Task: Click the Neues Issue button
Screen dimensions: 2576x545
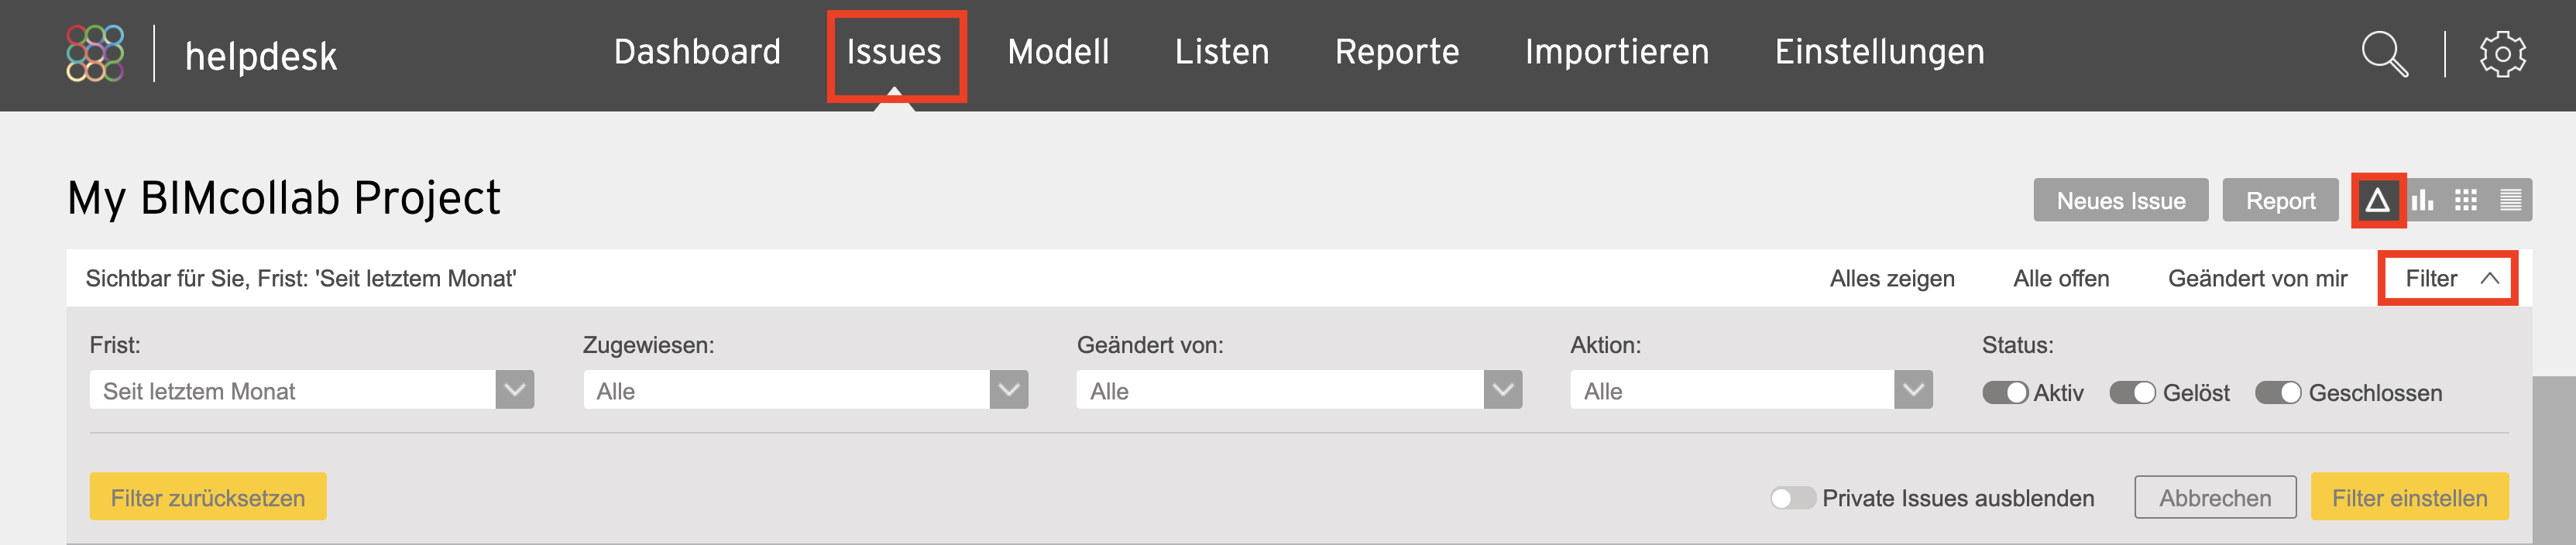Action: (x=2121, y=200)
